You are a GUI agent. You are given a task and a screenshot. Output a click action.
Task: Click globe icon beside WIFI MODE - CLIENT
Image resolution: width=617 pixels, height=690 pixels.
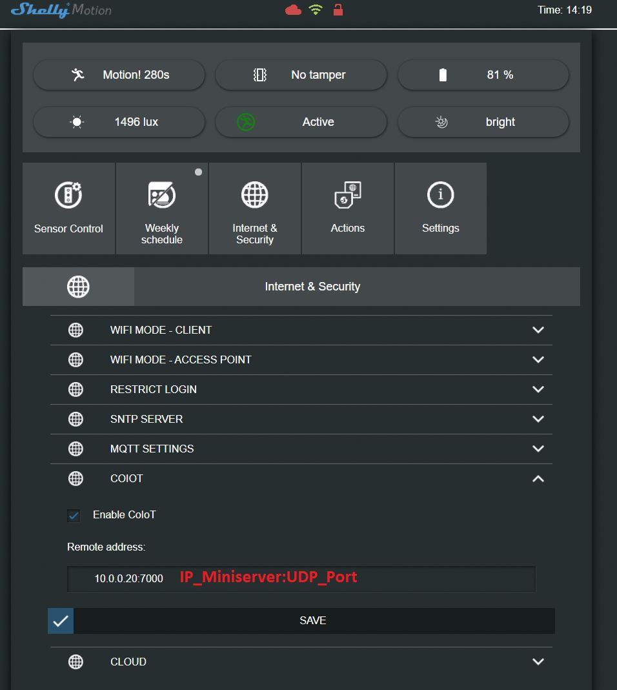tap(76, 330)
